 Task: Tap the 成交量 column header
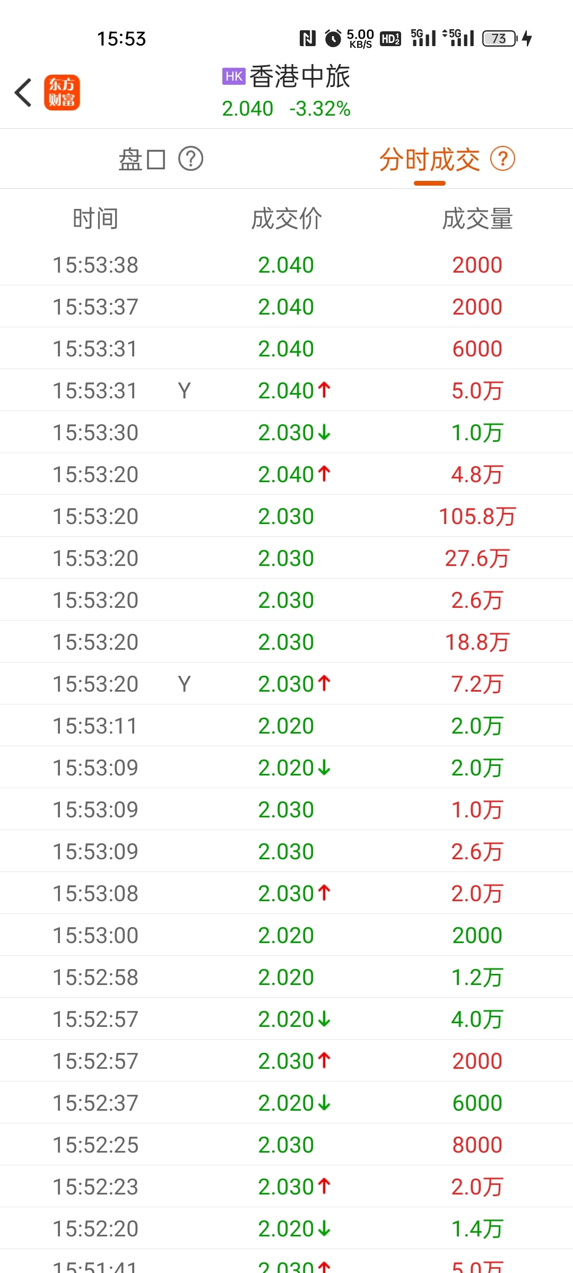(477, 219)
